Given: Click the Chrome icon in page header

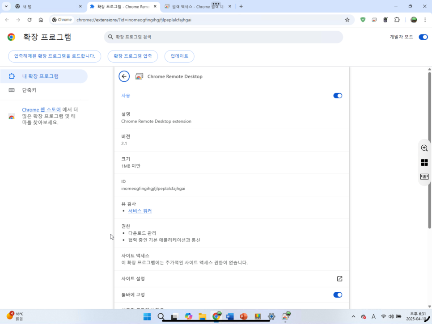Looking at the screenshot, I should click(11, 37).
